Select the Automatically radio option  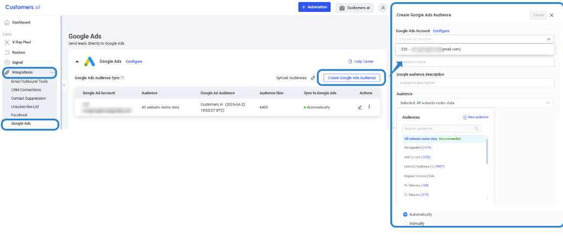pos(405,215)
